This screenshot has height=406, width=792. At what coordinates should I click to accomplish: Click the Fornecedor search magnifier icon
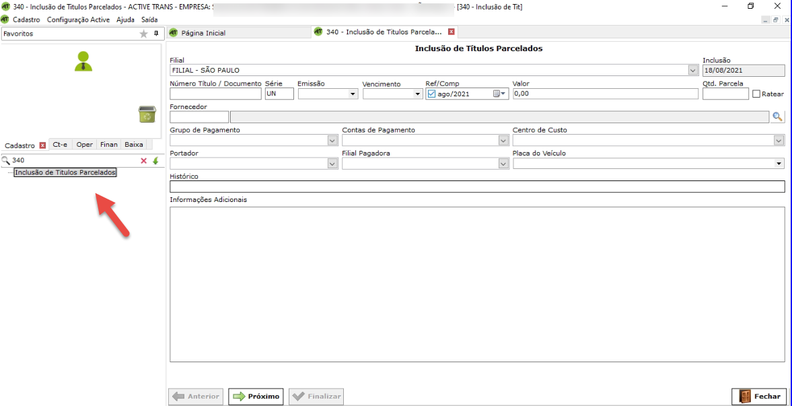[778, 117]
